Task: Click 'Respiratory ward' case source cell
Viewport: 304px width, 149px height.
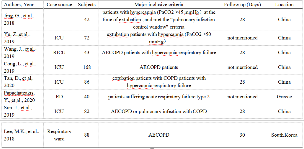Action: 59,135
